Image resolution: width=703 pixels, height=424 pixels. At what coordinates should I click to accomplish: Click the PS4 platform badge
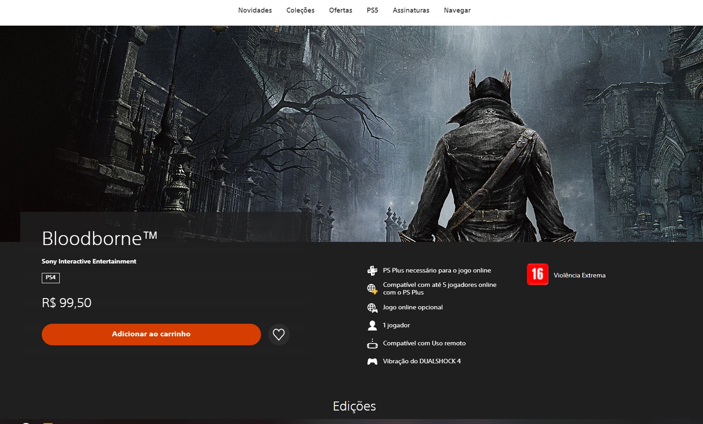(51, 277)
